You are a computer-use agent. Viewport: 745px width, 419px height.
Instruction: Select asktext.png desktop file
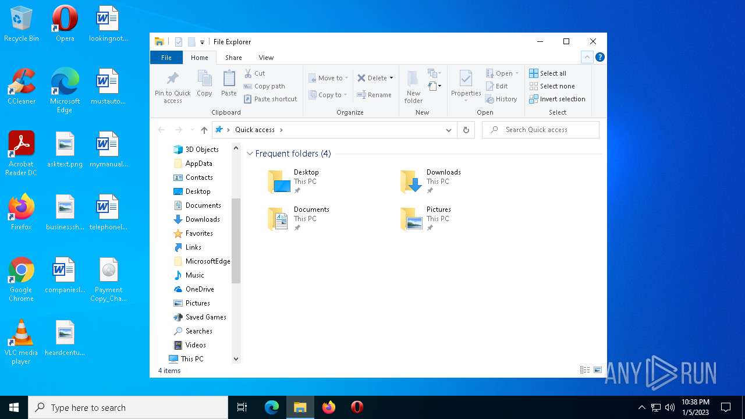(65, 150)
